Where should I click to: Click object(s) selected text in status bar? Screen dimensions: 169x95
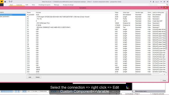point(157,94)
